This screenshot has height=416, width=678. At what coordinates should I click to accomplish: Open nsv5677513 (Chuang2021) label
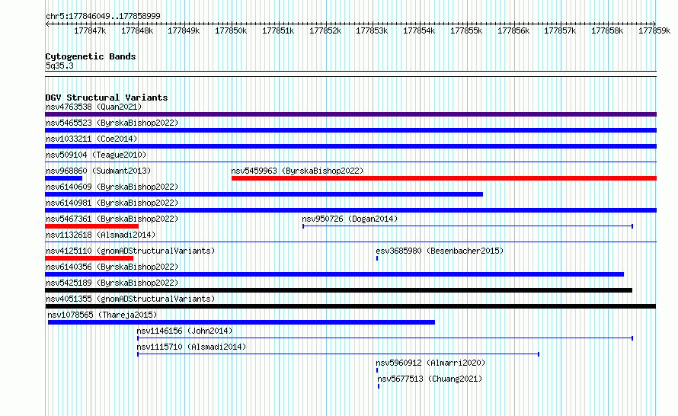430,379
